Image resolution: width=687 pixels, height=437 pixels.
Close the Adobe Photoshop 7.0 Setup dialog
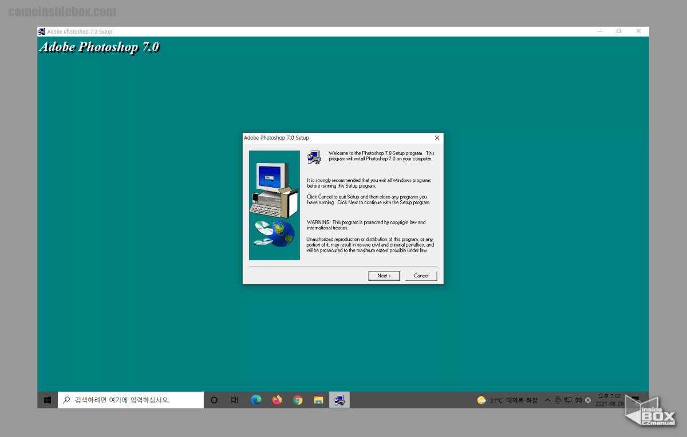(x=437, y=138)
